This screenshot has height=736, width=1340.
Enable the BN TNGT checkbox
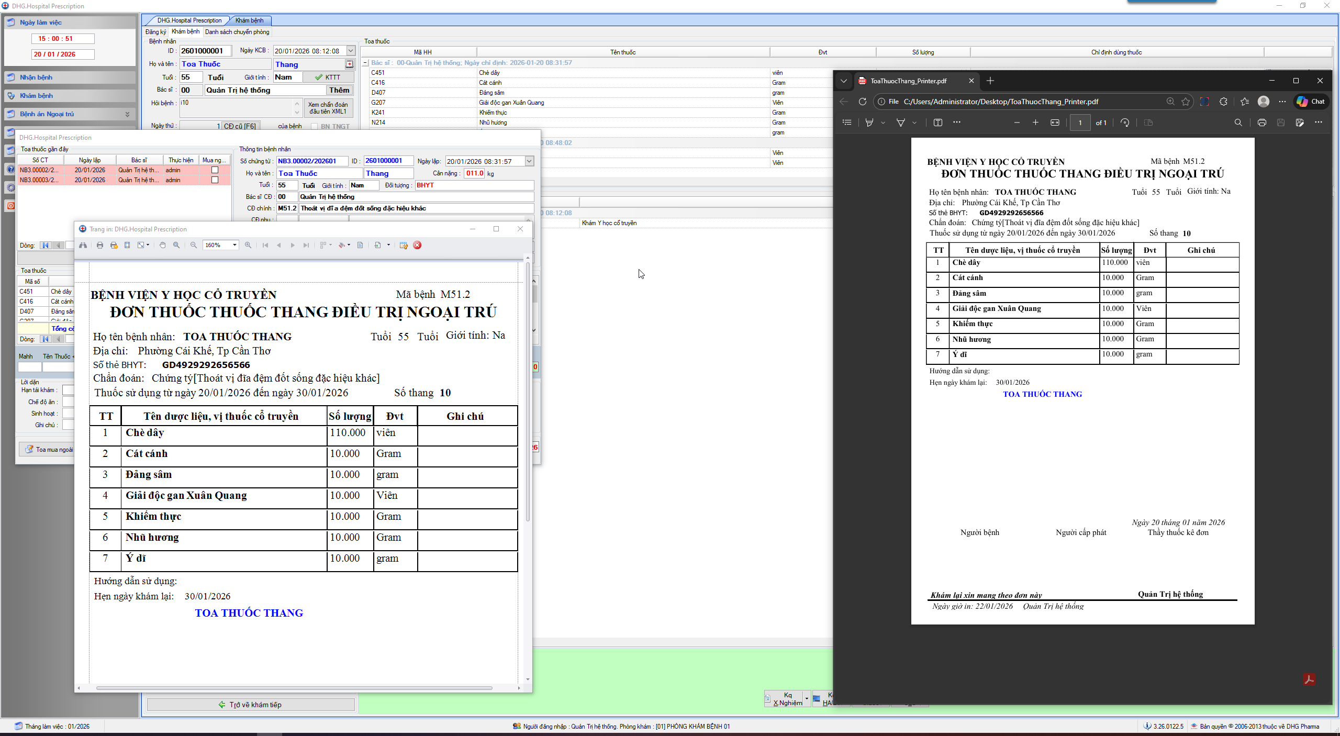(x=315, y=126)
